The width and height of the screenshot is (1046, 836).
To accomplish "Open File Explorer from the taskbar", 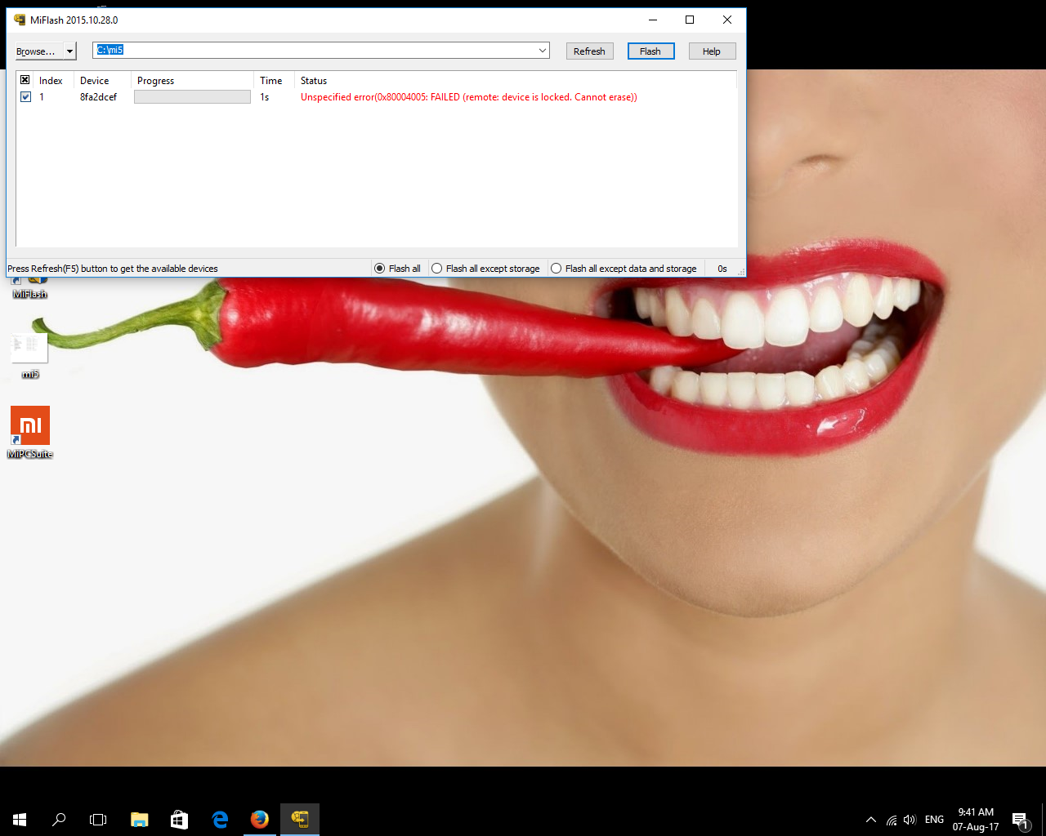I will (140, 819).
